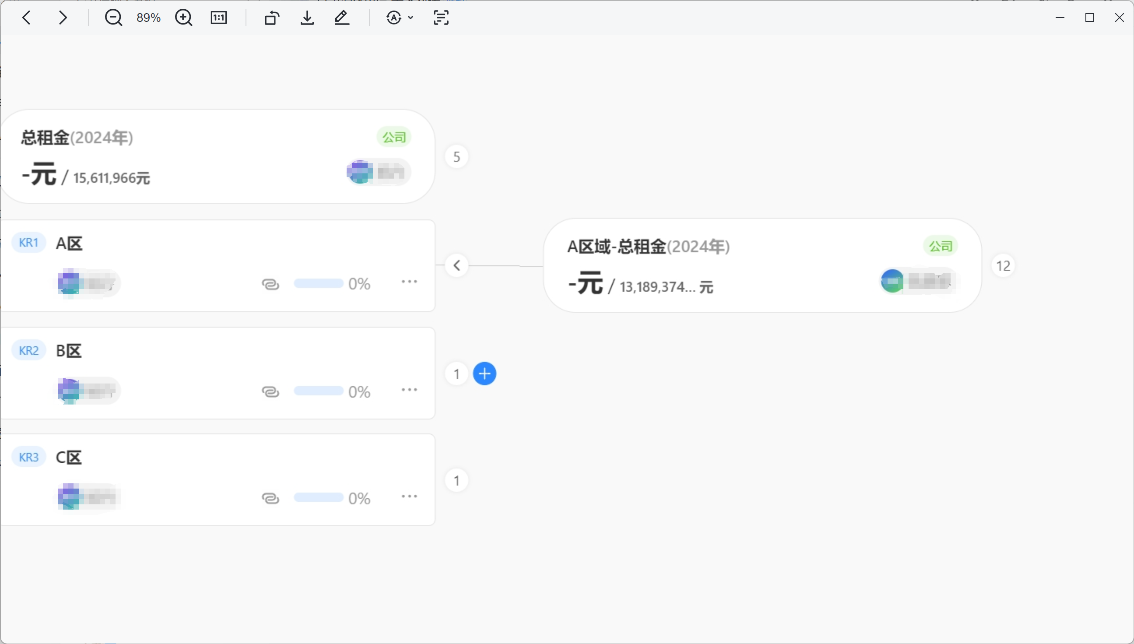Go to the previous image
The image size is (1134, 644).
coord(27,18)
